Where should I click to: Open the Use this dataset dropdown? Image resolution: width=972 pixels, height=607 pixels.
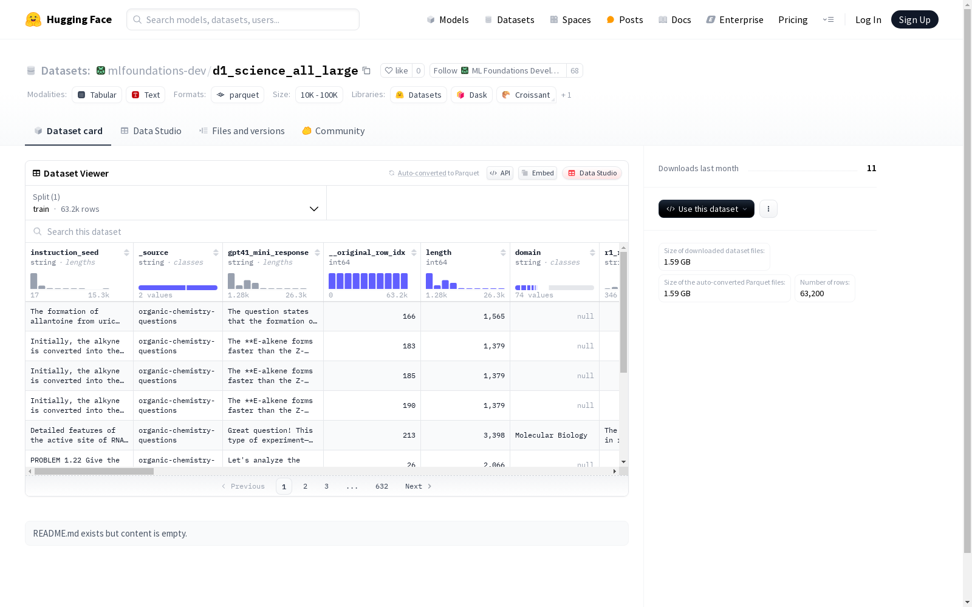point(707,209)
